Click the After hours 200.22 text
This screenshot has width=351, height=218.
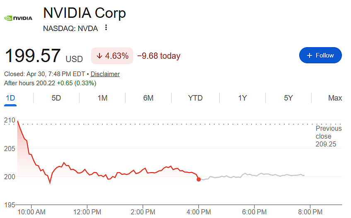(x=29, y=83)
